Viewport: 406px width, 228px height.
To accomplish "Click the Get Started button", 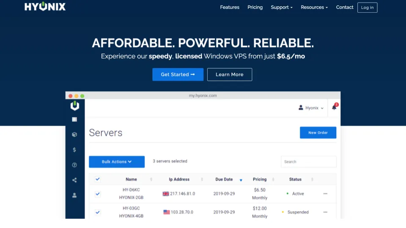I will click(x=178, y=74).
